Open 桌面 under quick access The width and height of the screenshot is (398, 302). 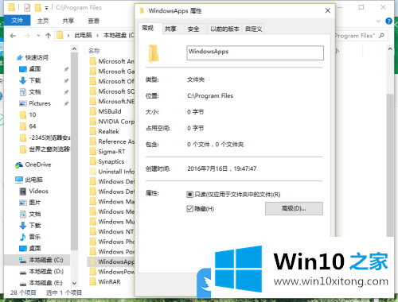[35, 69]
